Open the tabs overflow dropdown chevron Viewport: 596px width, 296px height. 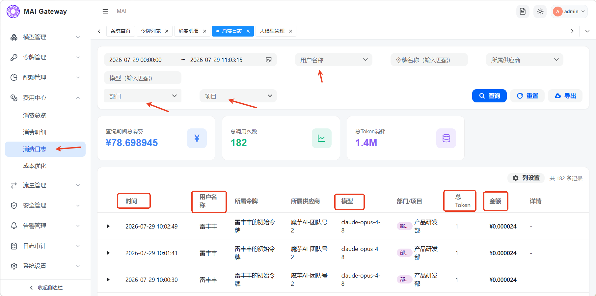pos(587,31)
